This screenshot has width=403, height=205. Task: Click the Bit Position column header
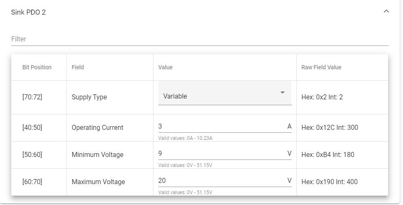click(x=37, y=67)
